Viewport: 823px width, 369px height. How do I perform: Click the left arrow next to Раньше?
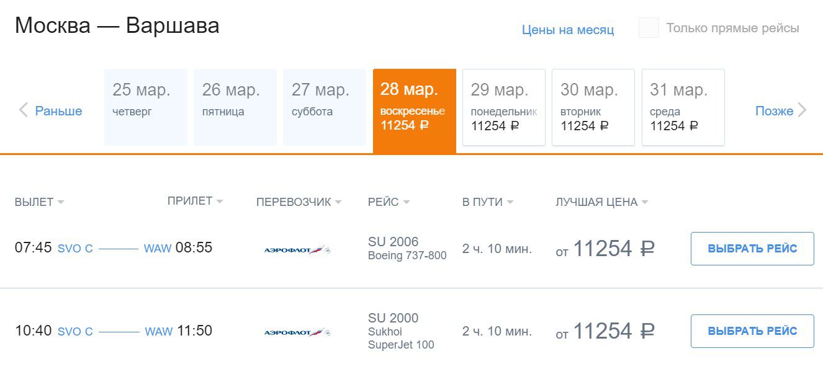[24, 111]
